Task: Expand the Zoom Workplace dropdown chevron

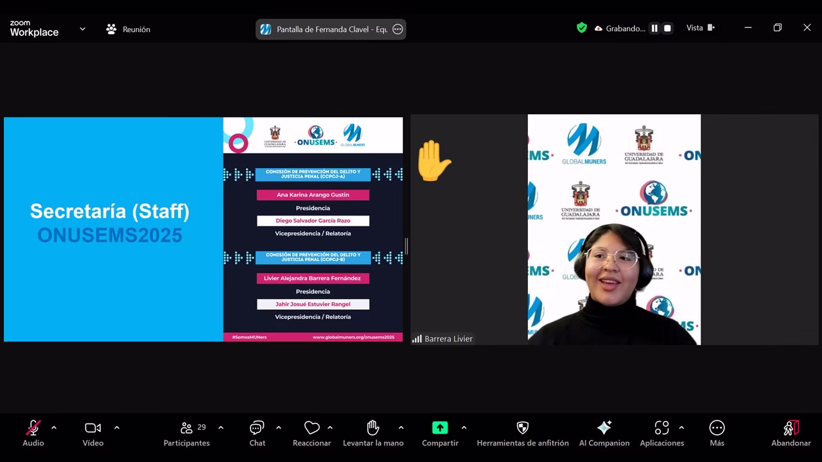Action: (x=82, y=29)
